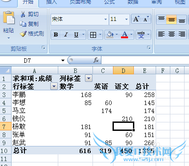The image size is (189, 166).
Task: Select cell with value 168
Action: click(75, 95)
